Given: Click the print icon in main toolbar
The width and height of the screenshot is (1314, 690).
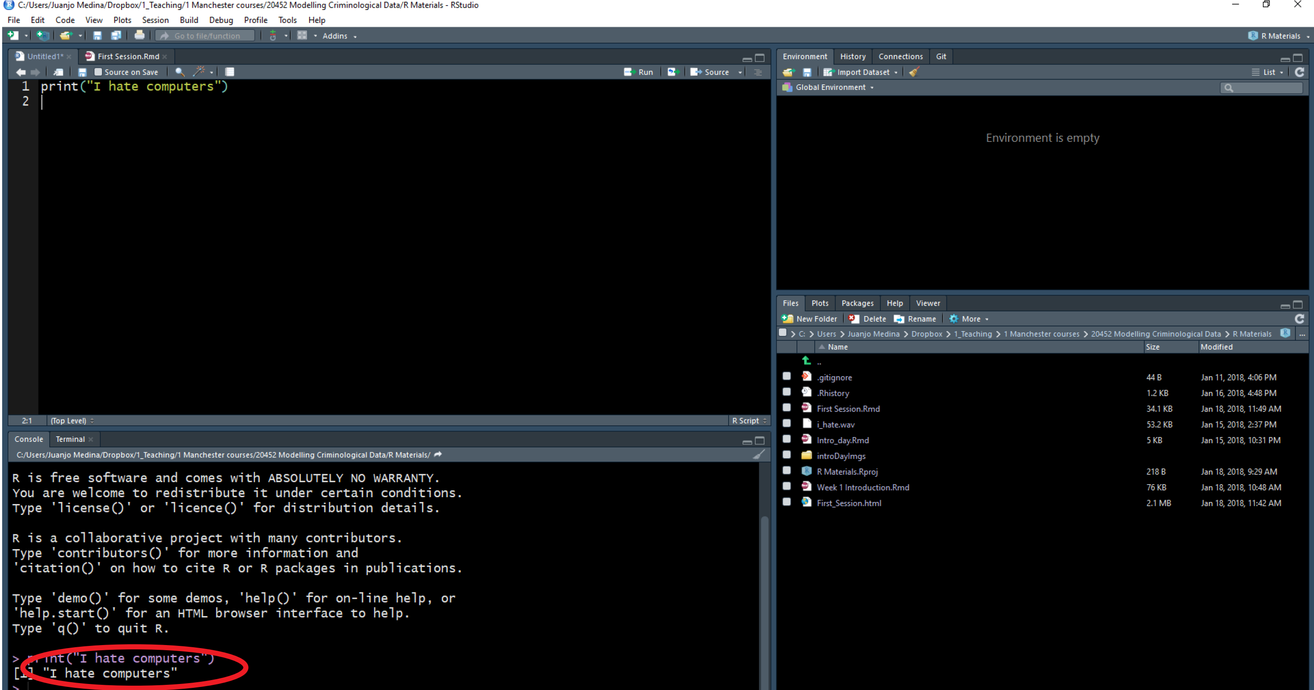Looking at the screenshot, I should (139, 35).
